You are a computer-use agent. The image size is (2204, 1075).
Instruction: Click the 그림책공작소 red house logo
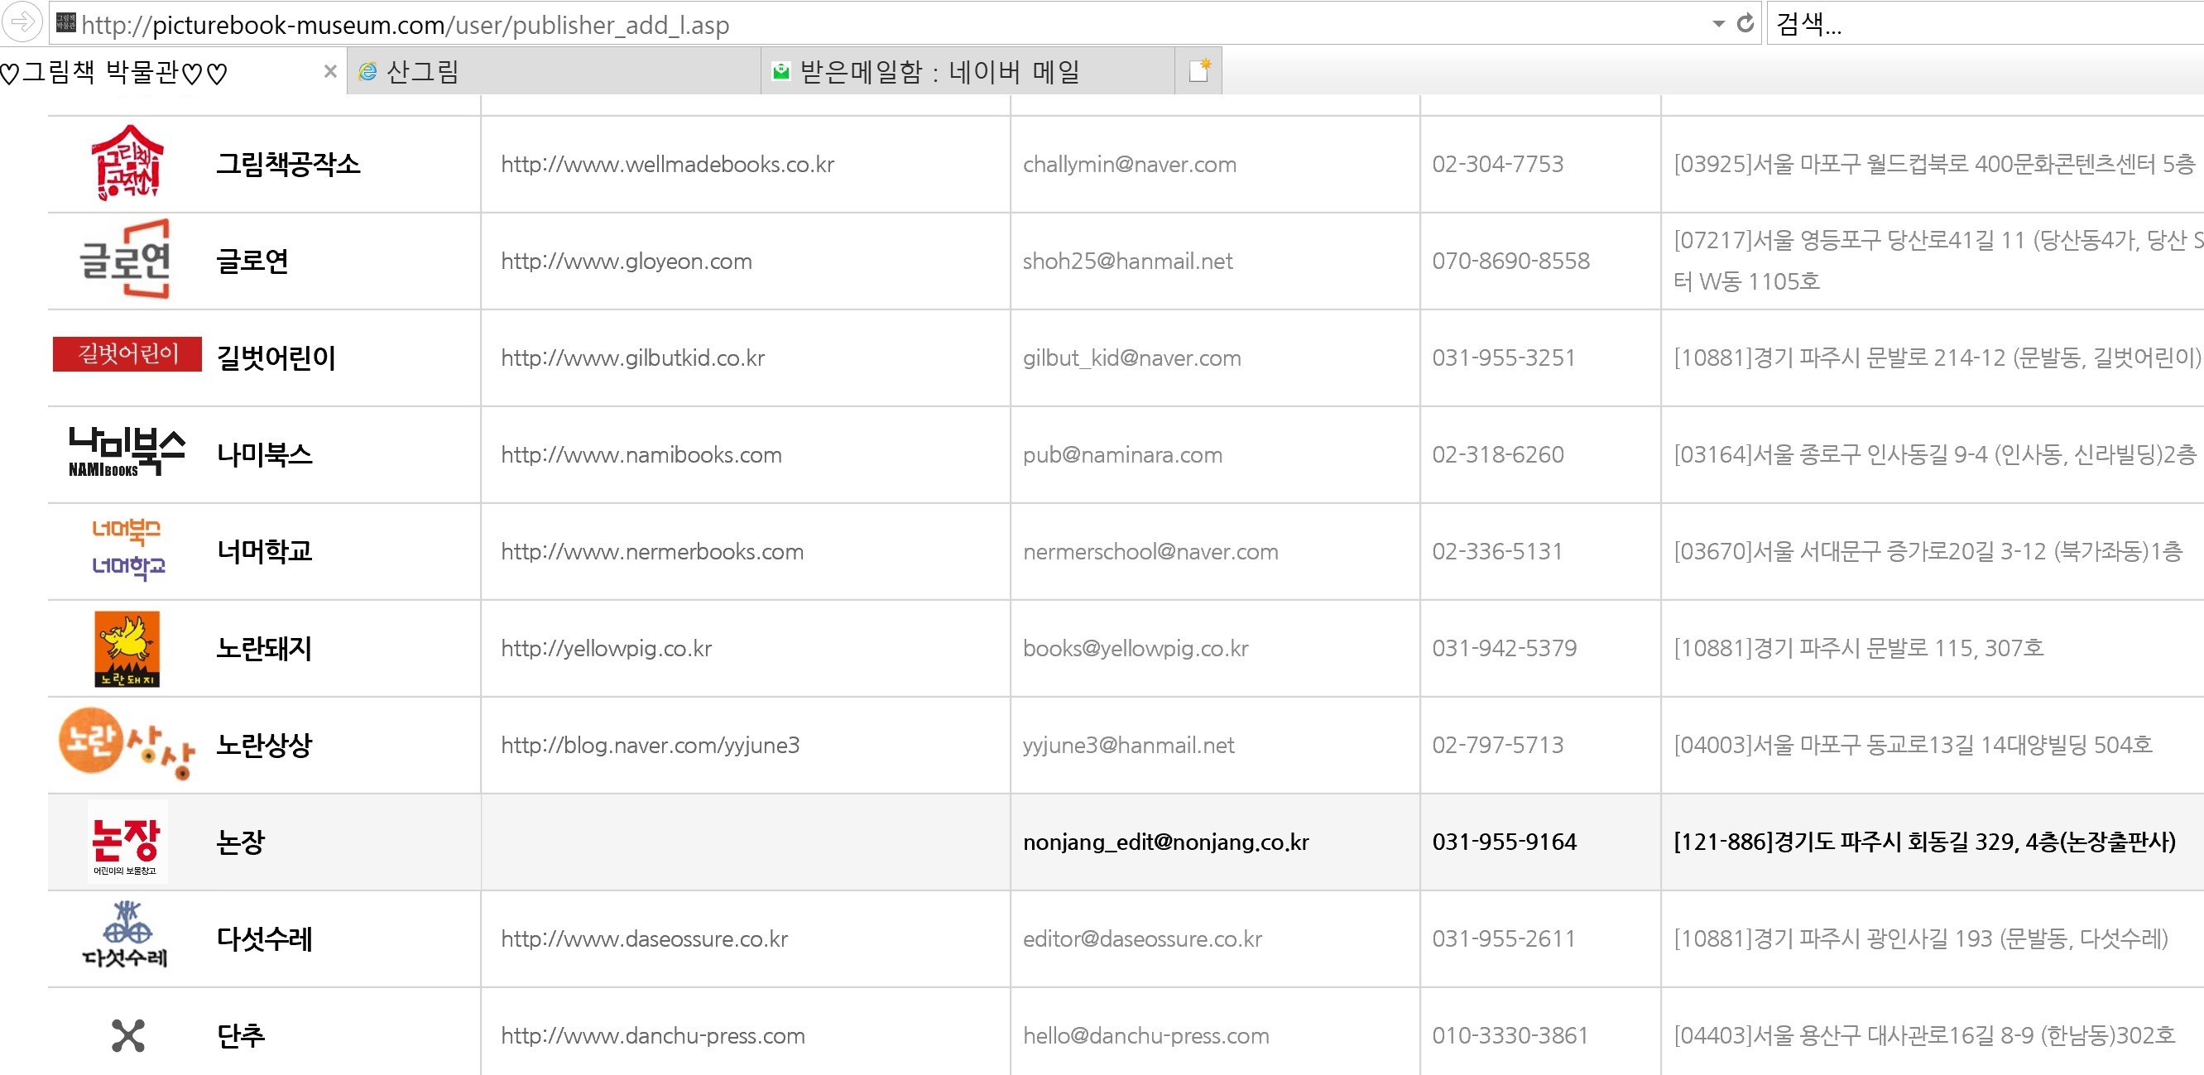[127, 162]
